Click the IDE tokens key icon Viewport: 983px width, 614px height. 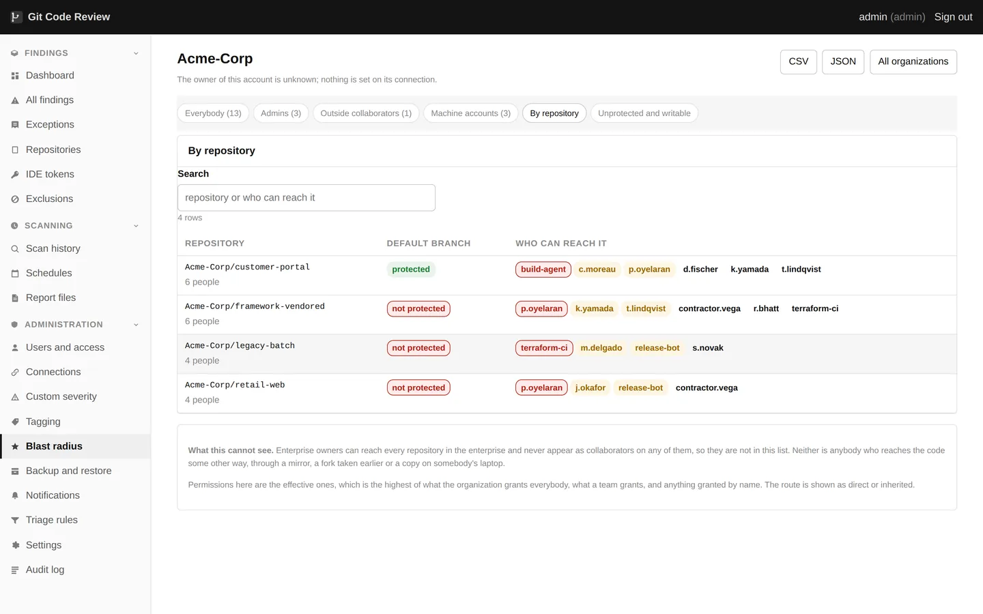(x=15, y=175)
